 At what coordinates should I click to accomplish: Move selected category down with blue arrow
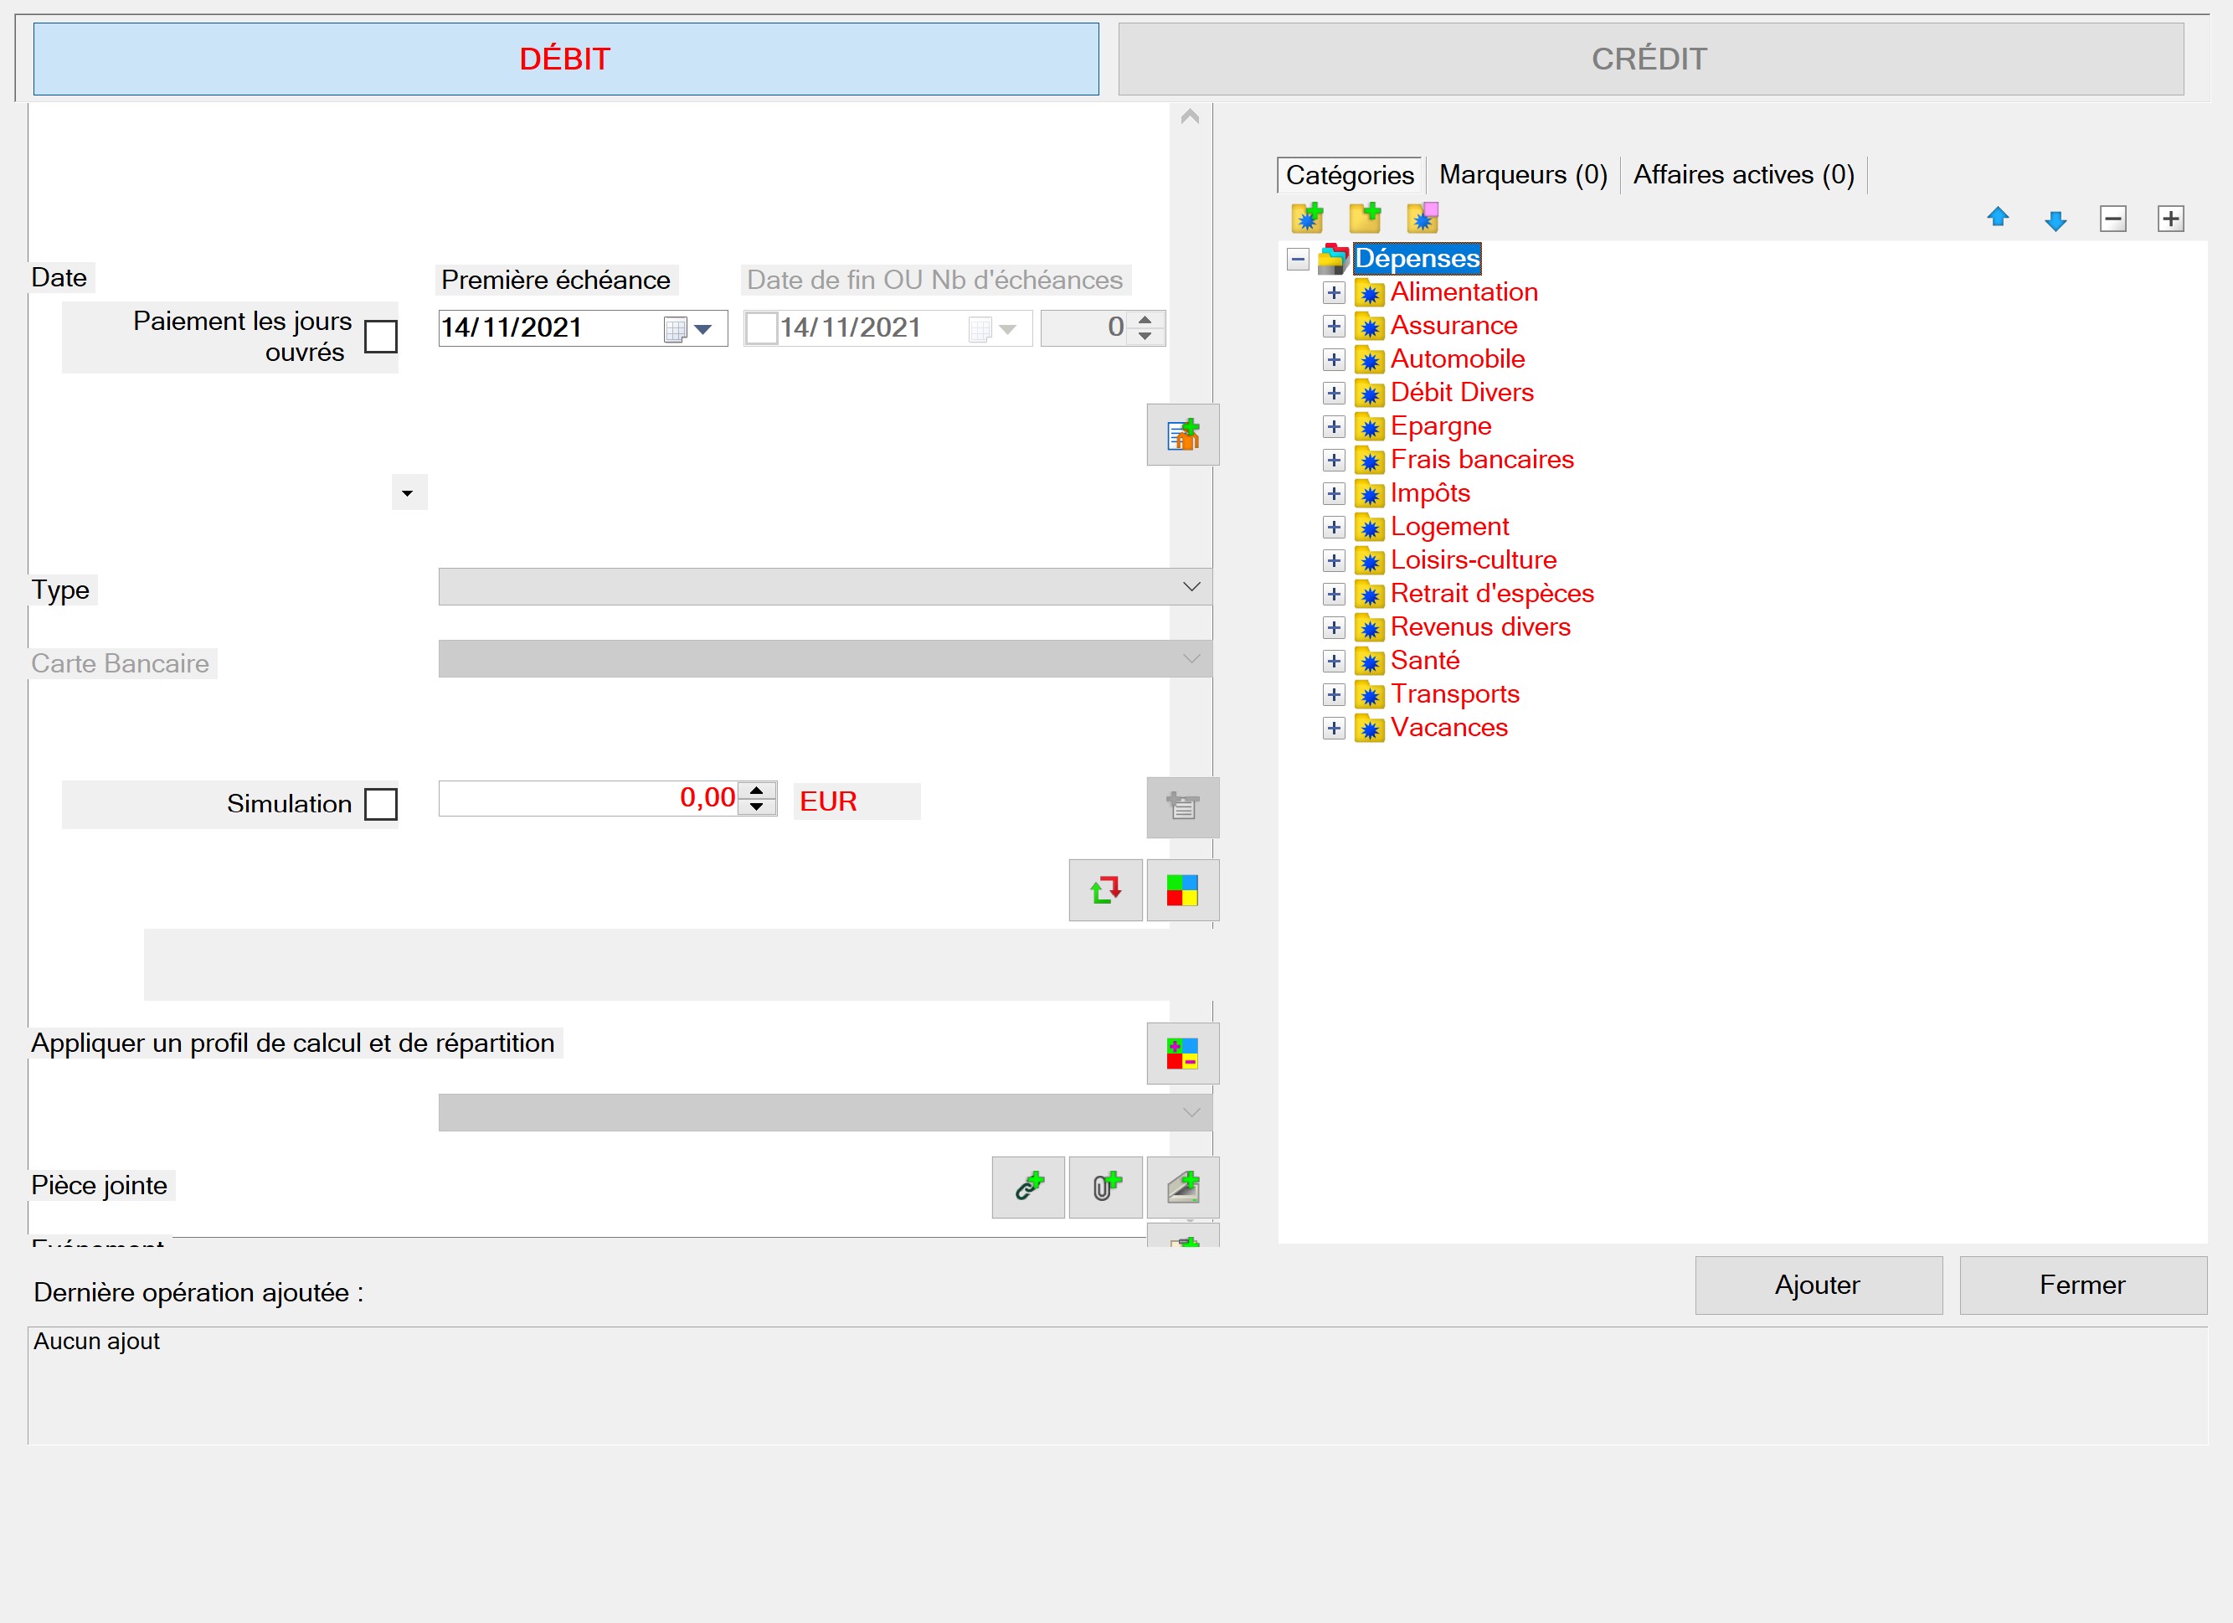coord(2055,219)
